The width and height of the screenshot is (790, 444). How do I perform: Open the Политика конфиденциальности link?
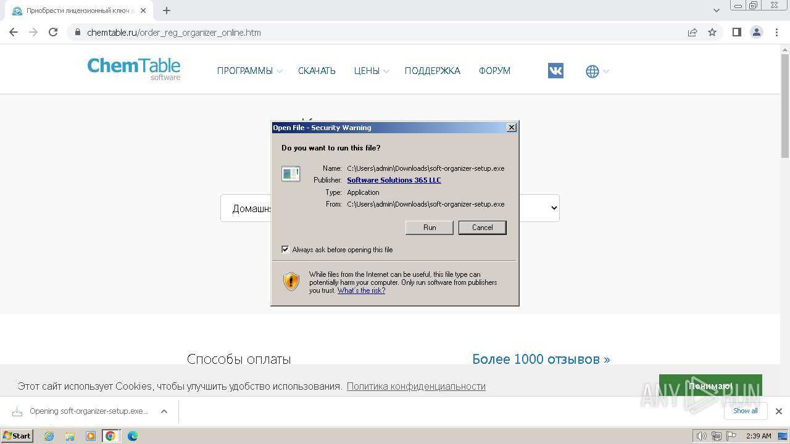(416, 386)
